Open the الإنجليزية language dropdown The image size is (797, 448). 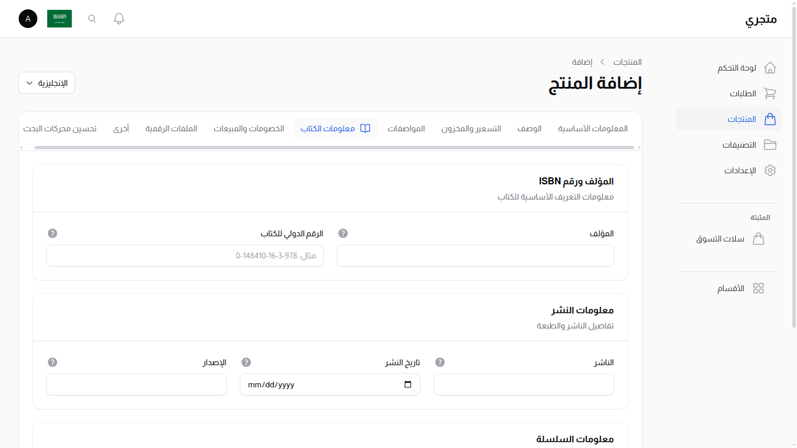46,83
